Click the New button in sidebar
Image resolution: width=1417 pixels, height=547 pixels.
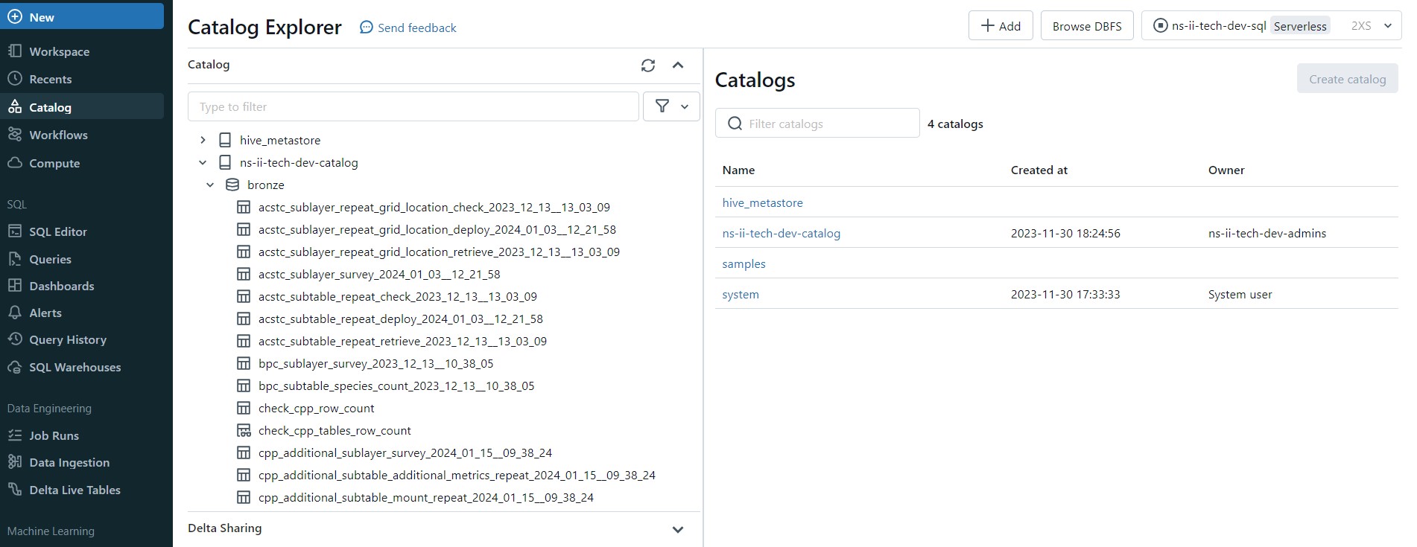pos(82,16)
